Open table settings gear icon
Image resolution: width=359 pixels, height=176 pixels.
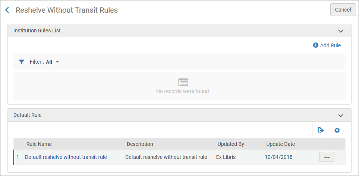tap(337, 130)
